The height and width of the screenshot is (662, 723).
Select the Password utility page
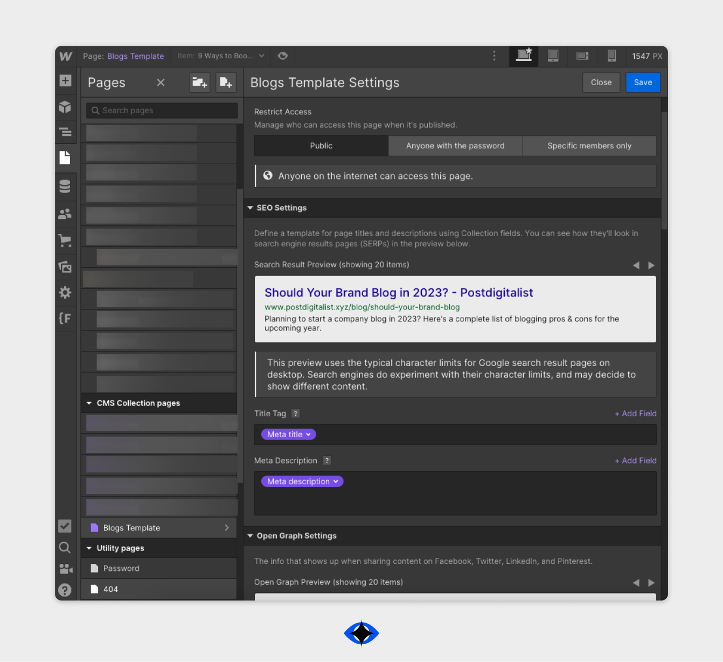tap(159, 568)
